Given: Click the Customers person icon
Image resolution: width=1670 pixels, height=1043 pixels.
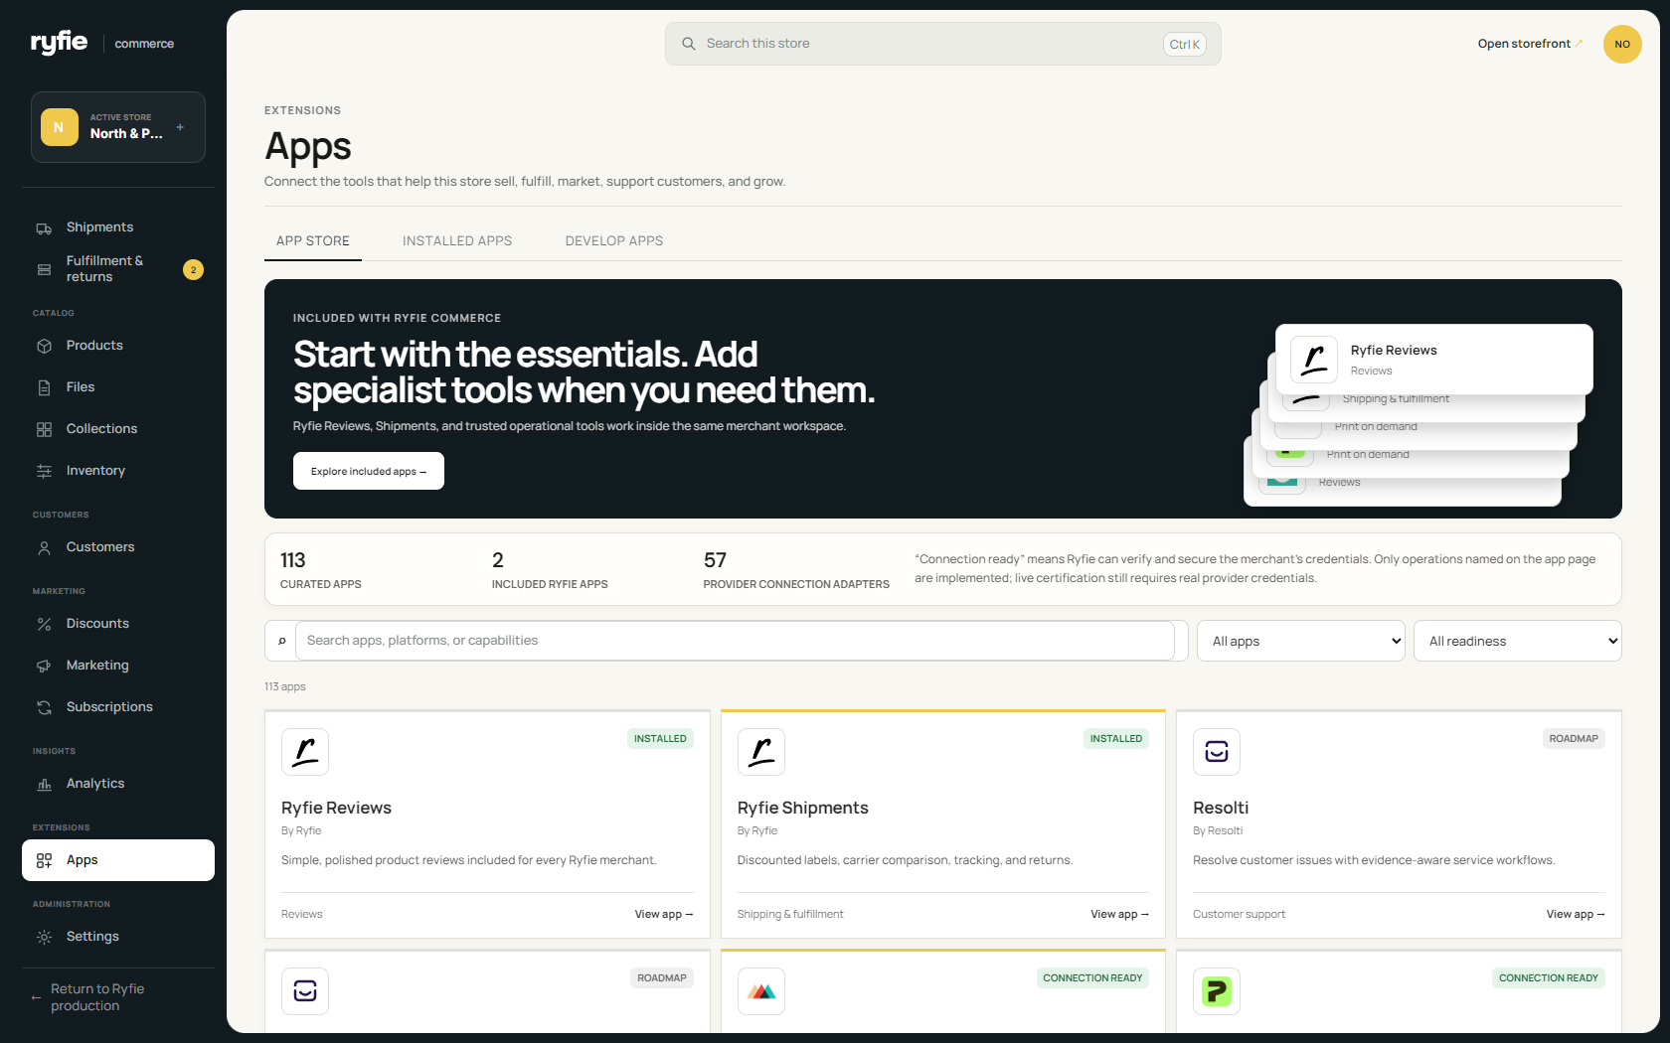Looking at the screenshot, I should [x=44, y=547].
